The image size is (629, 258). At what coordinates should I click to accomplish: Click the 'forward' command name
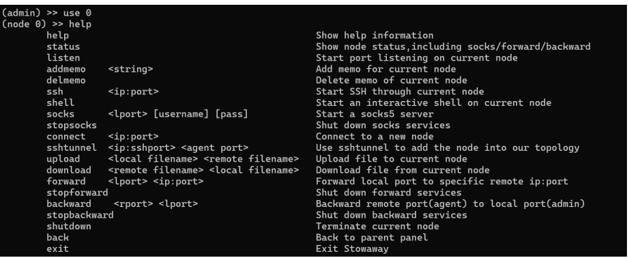65,182
